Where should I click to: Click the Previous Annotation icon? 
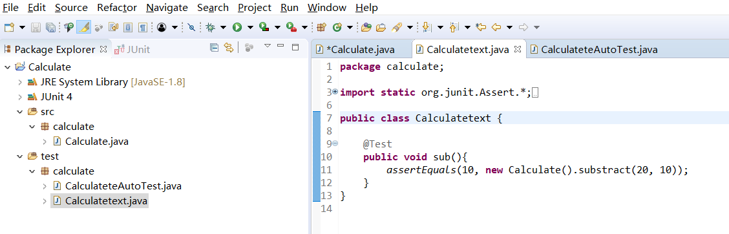pyautogui.click(x=454, y=27)
